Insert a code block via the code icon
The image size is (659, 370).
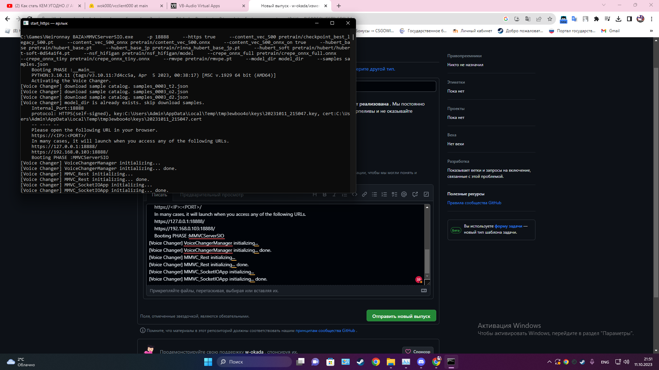(x=355, y=194)
